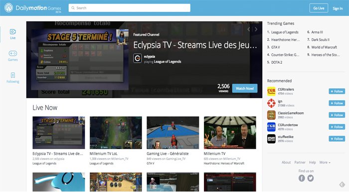Open the Millenium TV Hearthstone stream thumbnail
Image resolution: width=349 pixels, height=192 pixels.
(230, 133)
